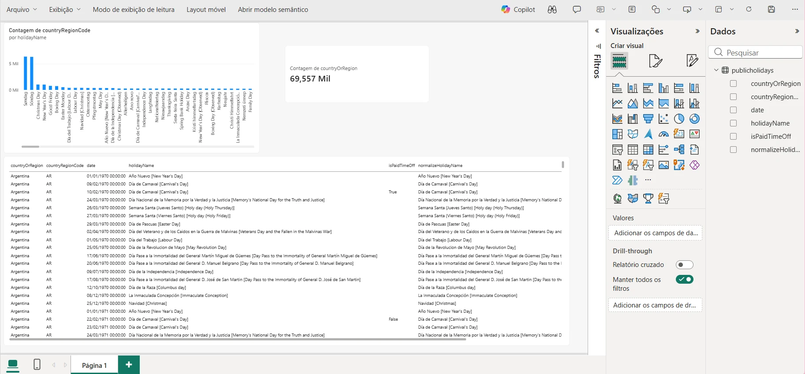Click Layout móvel in the top bar
Viewport: 805px width, 374px height.
coord(206,9)
